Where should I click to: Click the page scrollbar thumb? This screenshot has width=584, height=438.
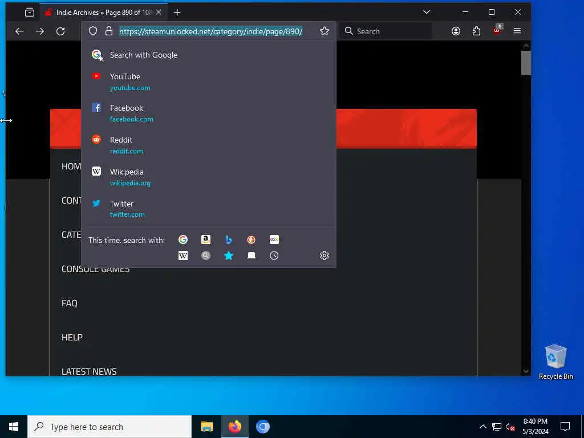coord(526,63)
